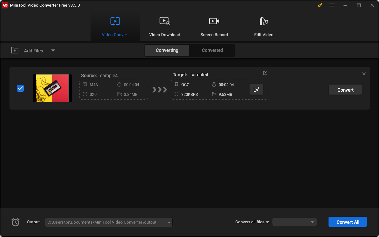
Task: Maximize the MiniTool window
Action: coord(359,5)
